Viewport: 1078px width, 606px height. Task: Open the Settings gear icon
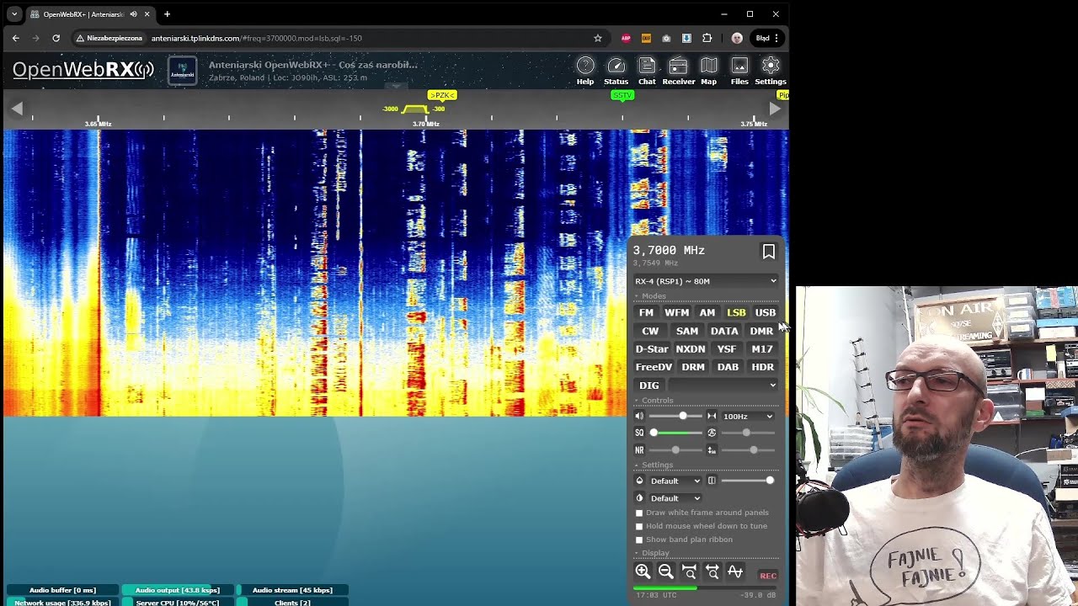point(771,71)
